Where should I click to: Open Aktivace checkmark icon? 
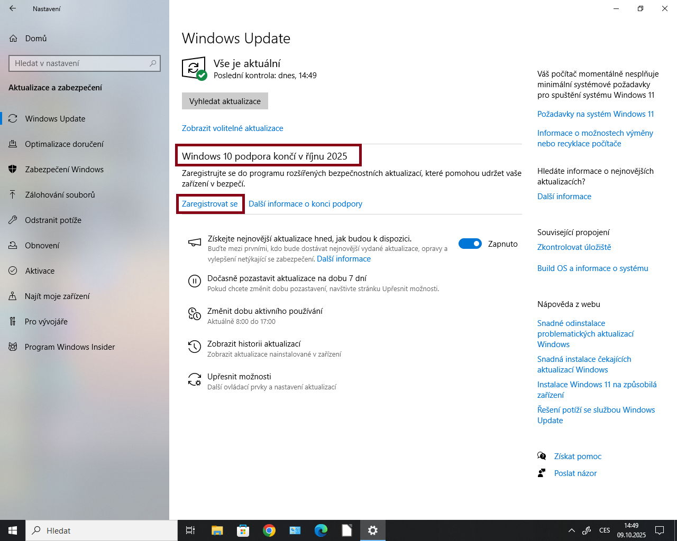tap(13, 271)
